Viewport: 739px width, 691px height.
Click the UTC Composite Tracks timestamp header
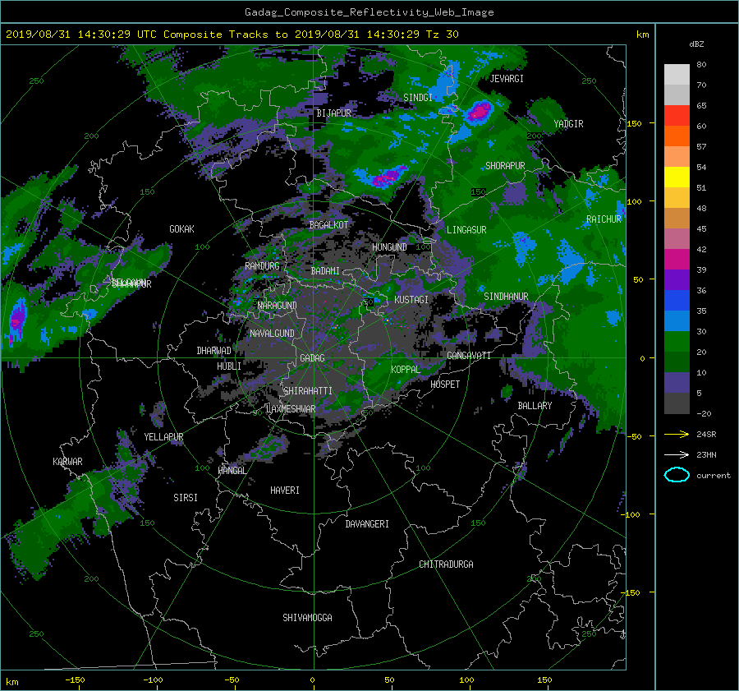[232, 35]
